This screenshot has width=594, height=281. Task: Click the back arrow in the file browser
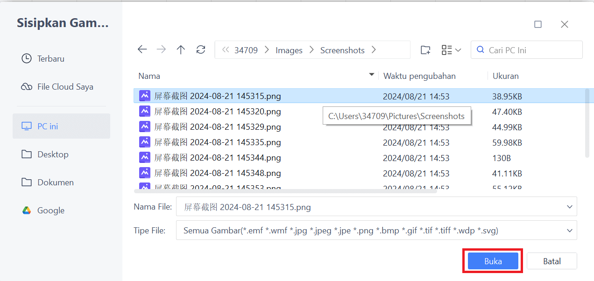click(x=142, y=49)
